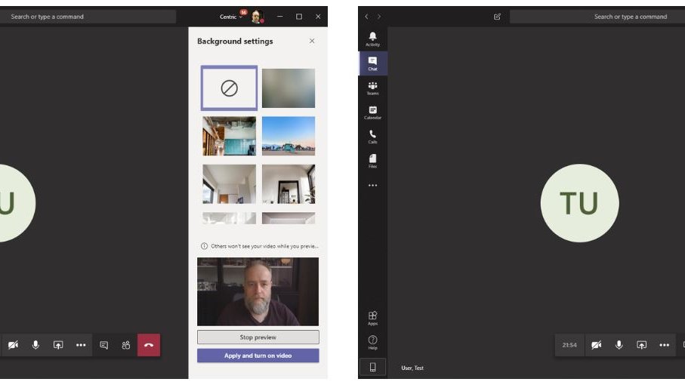Open Teams in right window sidebar
This screenshot has width=685, height=385.
point(372,88)
